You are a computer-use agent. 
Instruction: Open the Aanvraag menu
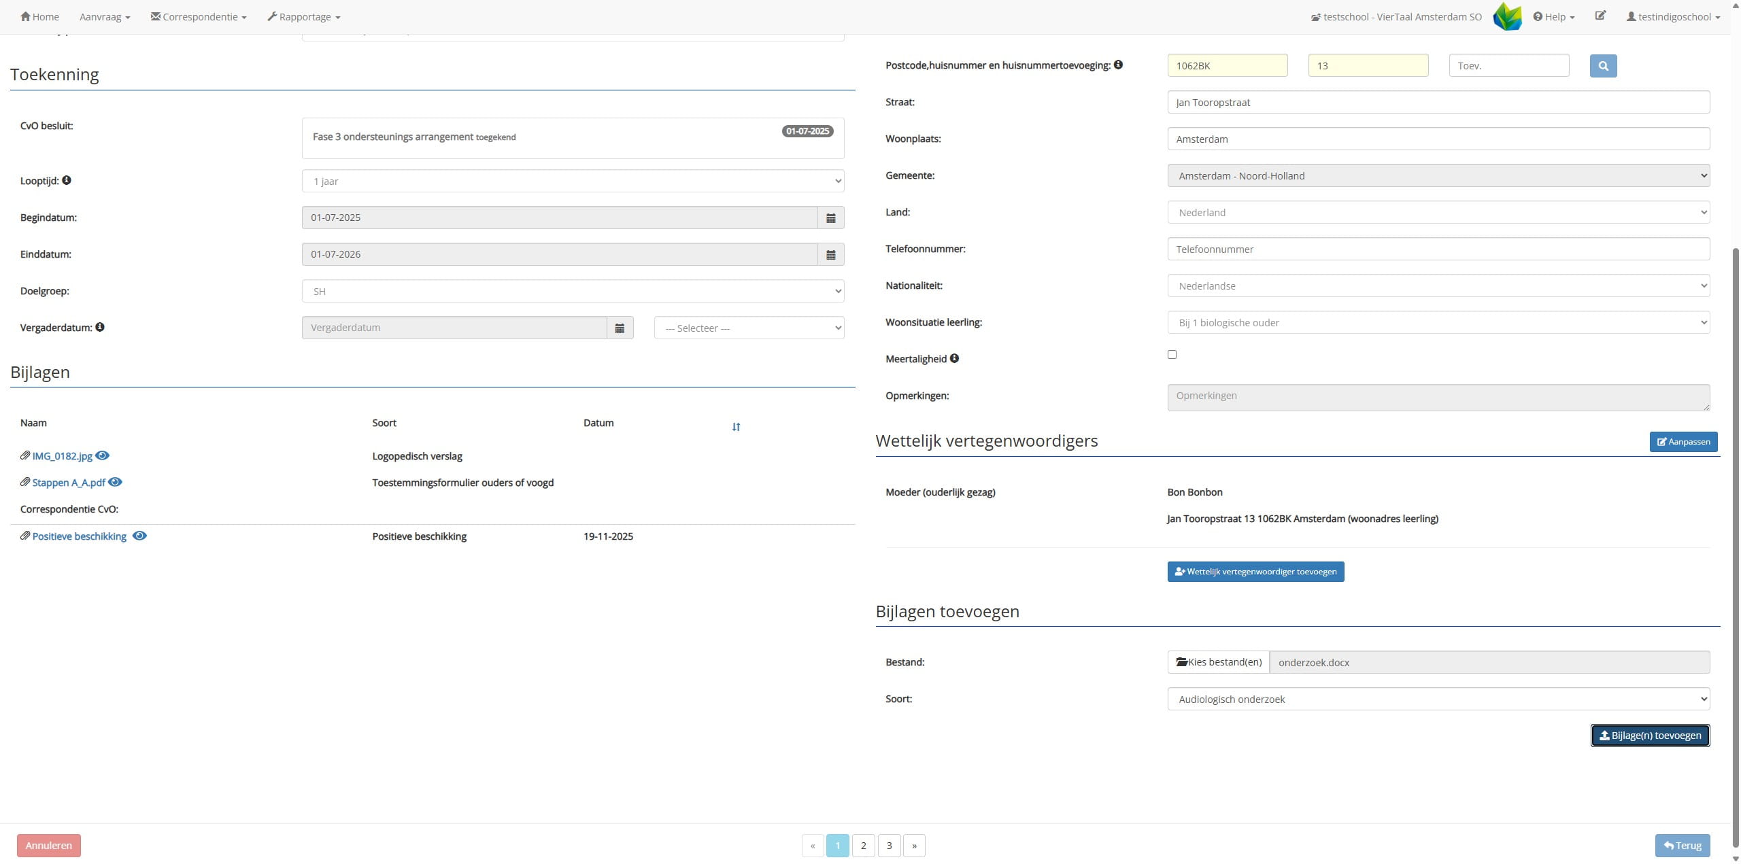coord(105,16)
